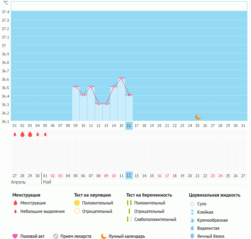Click the empty circle for Отрицательный ovulation test
Viewport: 251px width, 239px height.
pyautogui.click(x=77, y=211)
